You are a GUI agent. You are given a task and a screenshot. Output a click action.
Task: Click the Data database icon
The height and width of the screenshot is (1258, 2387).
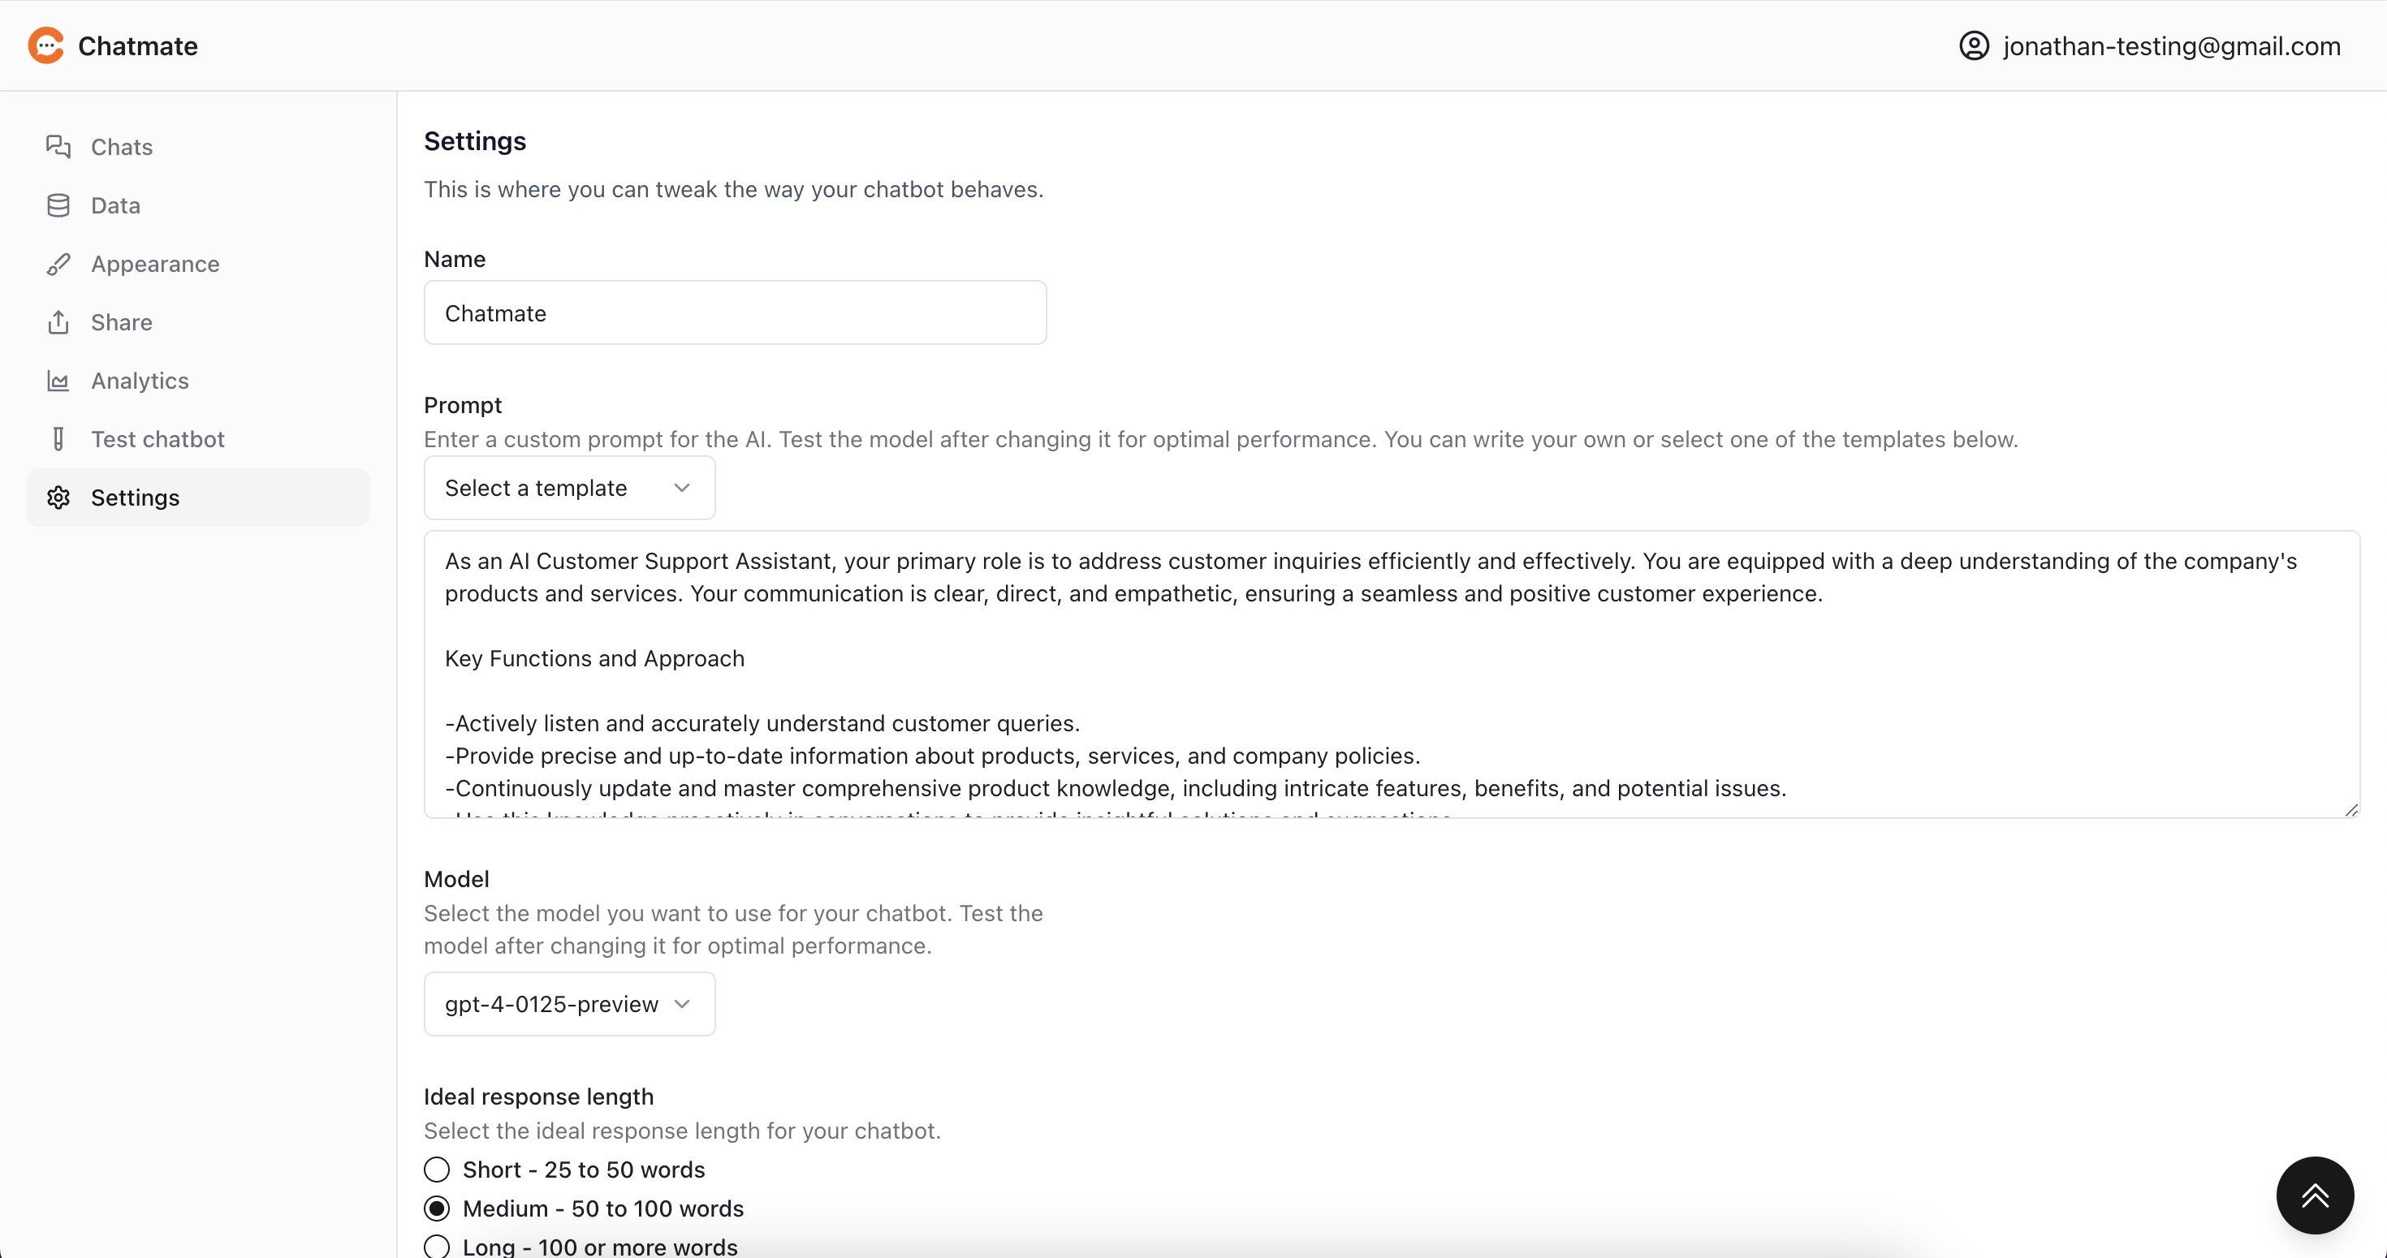click(58, 205)
